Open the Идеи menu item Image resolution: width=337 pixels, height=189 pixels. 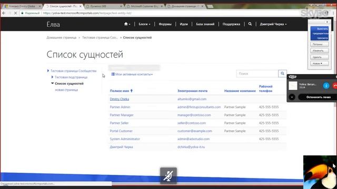pos(184,24)
